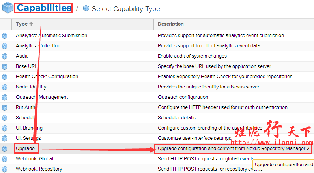Screen dimensions: 314x173
Task: Select the Upgrade capability type
Action: 25,149
